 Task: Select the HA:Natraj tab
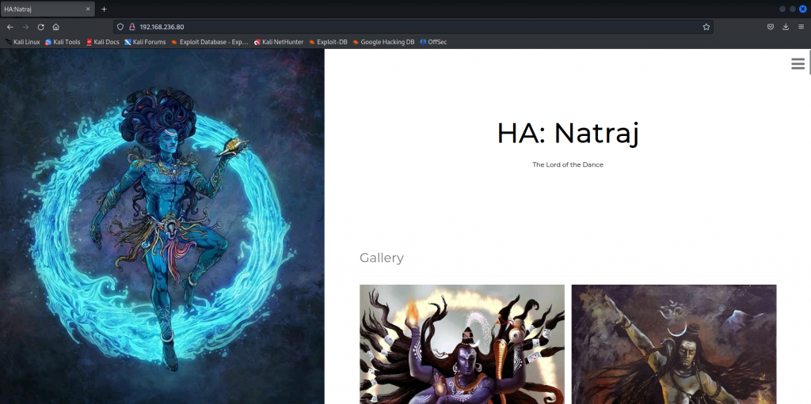pyautogui.click(x=48, y=9)
